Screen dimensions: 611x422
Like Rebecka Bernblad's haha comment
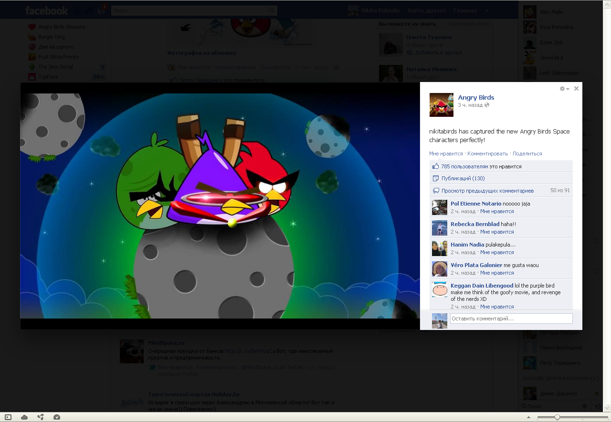click(x=497, y=232)
